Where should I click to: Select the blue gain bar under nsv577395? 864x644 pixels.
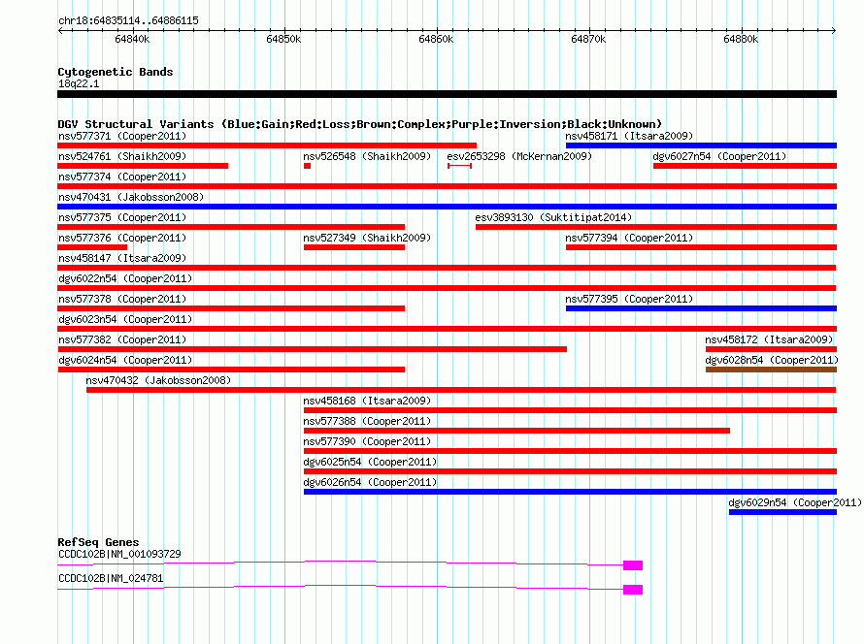701,308
